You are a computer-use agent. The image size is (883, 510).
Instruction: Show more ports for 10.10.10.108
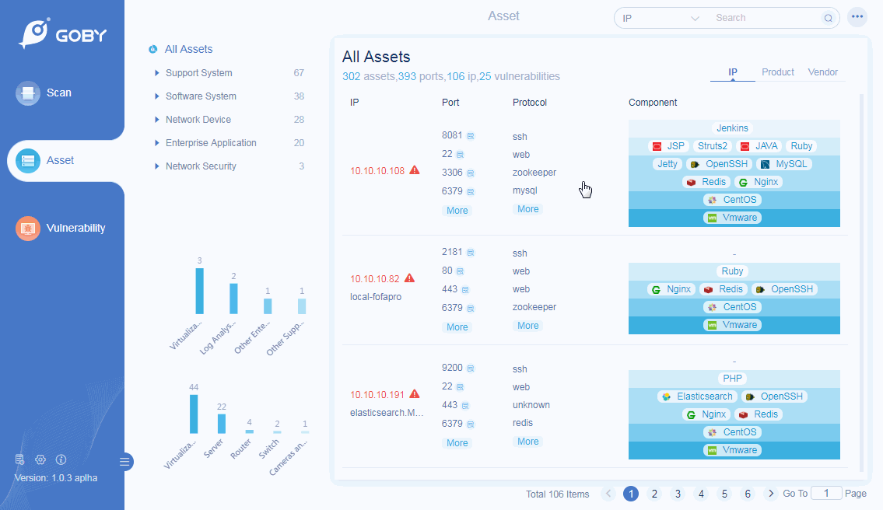tap(457, 211)
